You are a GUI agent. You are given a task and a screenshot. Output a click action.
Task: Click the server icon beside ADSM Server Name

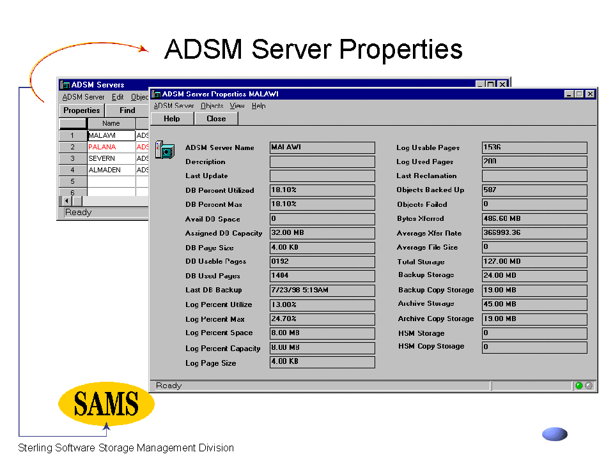click(164, 150)
